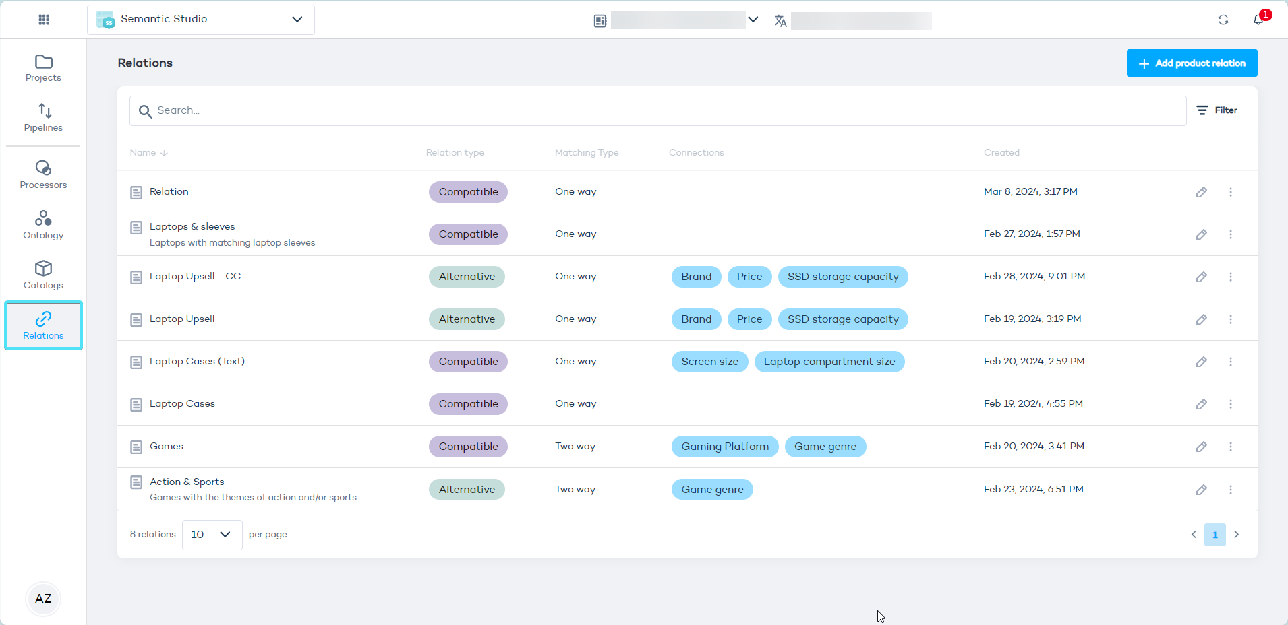Edit the Laptop Upsell - CC relation
Image resolution: width=1288 pixels, height=625 pixels.
point(1201,277)
